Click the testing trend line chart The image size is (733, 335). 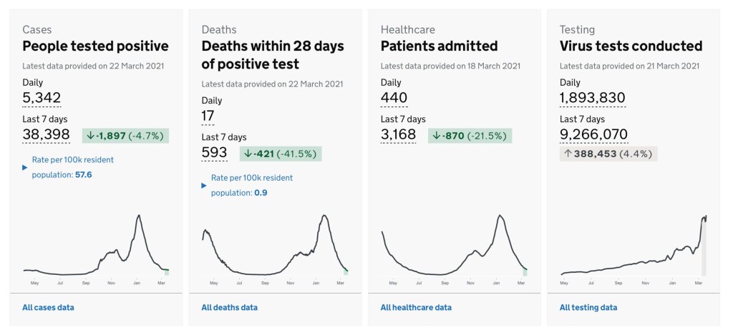633,246
